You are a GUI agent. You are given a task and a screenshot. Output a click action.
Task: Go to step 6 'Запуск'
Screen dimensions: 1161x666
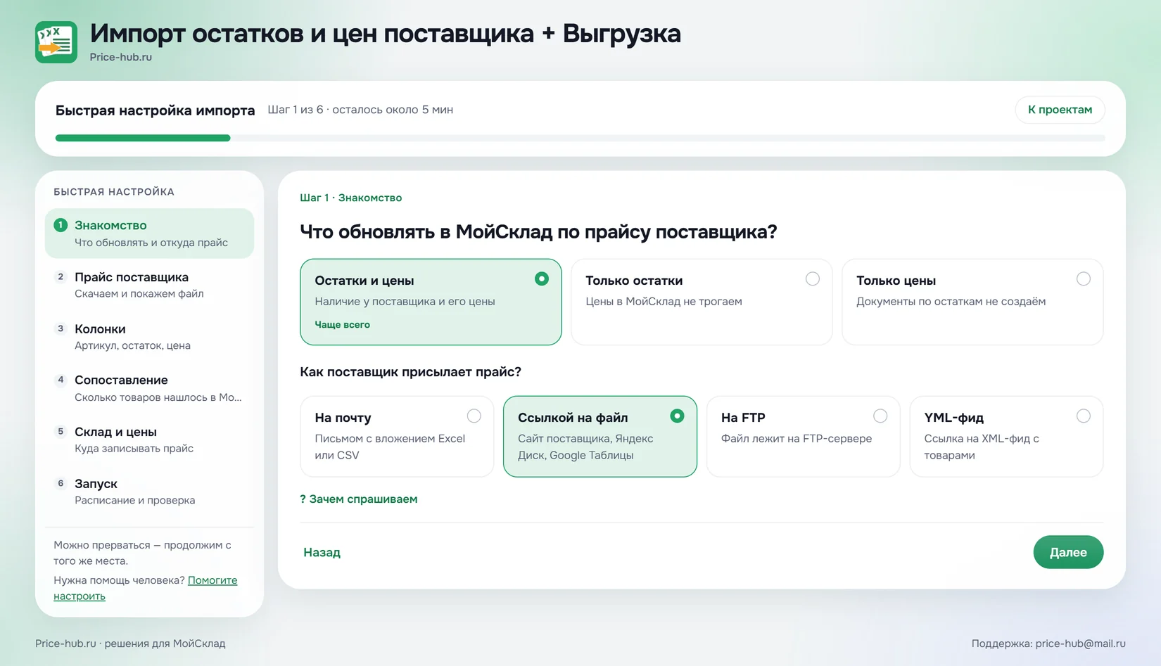[149, 492]
